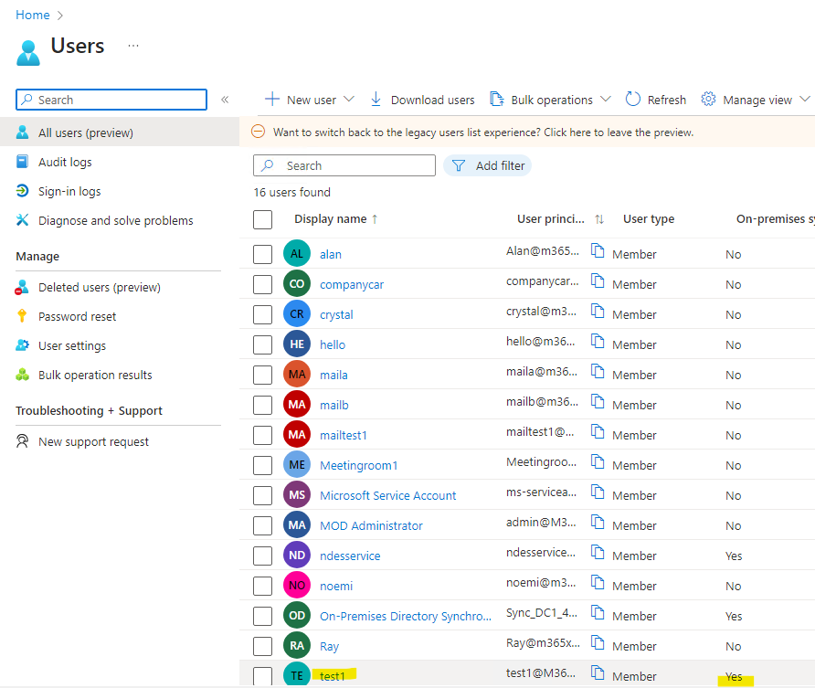Check the box for user ndesservice
This screenshot has width=815, height=688.
coord(262,556)
